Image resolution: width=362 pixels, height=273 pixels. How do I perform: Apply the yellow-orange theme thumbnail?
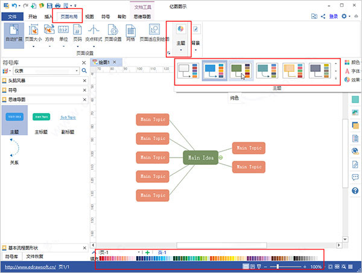click(293, 71)
